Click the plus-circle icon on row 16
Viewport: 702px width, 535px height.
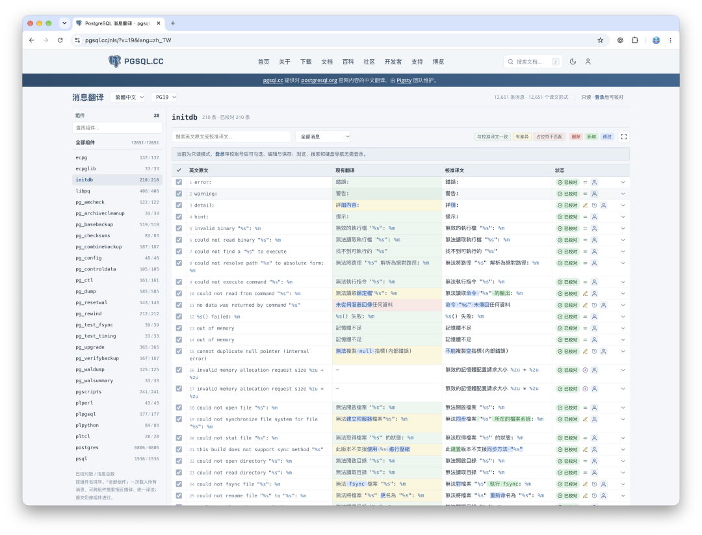click(x=585, y=371)
